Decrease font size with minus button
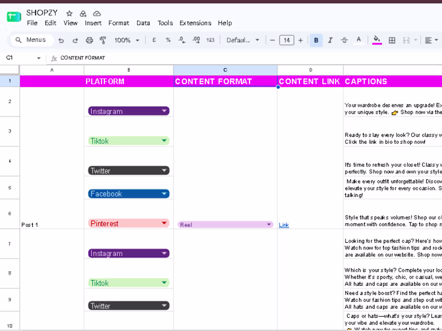This screenshot has height=331, width=442. click(x=272, y=40)
